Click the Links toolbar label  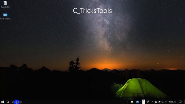[x=20, y=102]
